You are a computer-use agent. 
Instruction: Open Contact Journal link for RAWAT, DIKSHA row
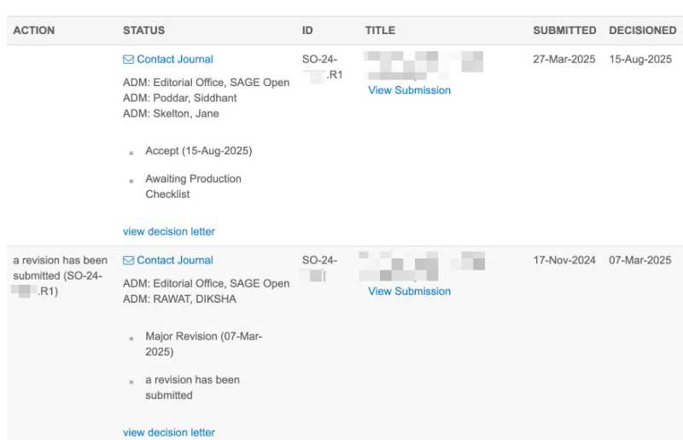tap(174, 261)
